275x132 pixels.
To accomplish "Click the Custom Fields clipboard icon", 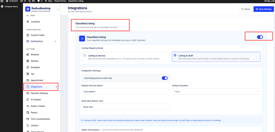I will (x=28, y=35).
